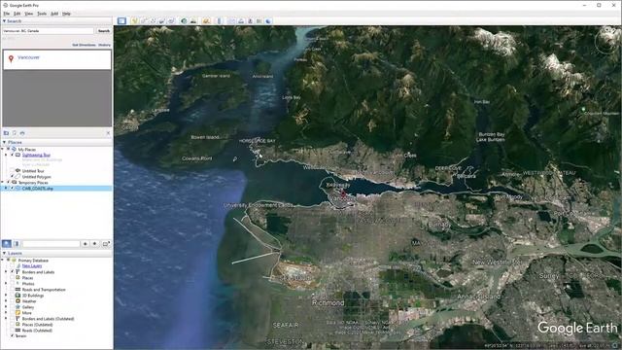Enable the Weather layer checkbox
The width and height of the screenshot is (622, 350).
tap(13, 301)
